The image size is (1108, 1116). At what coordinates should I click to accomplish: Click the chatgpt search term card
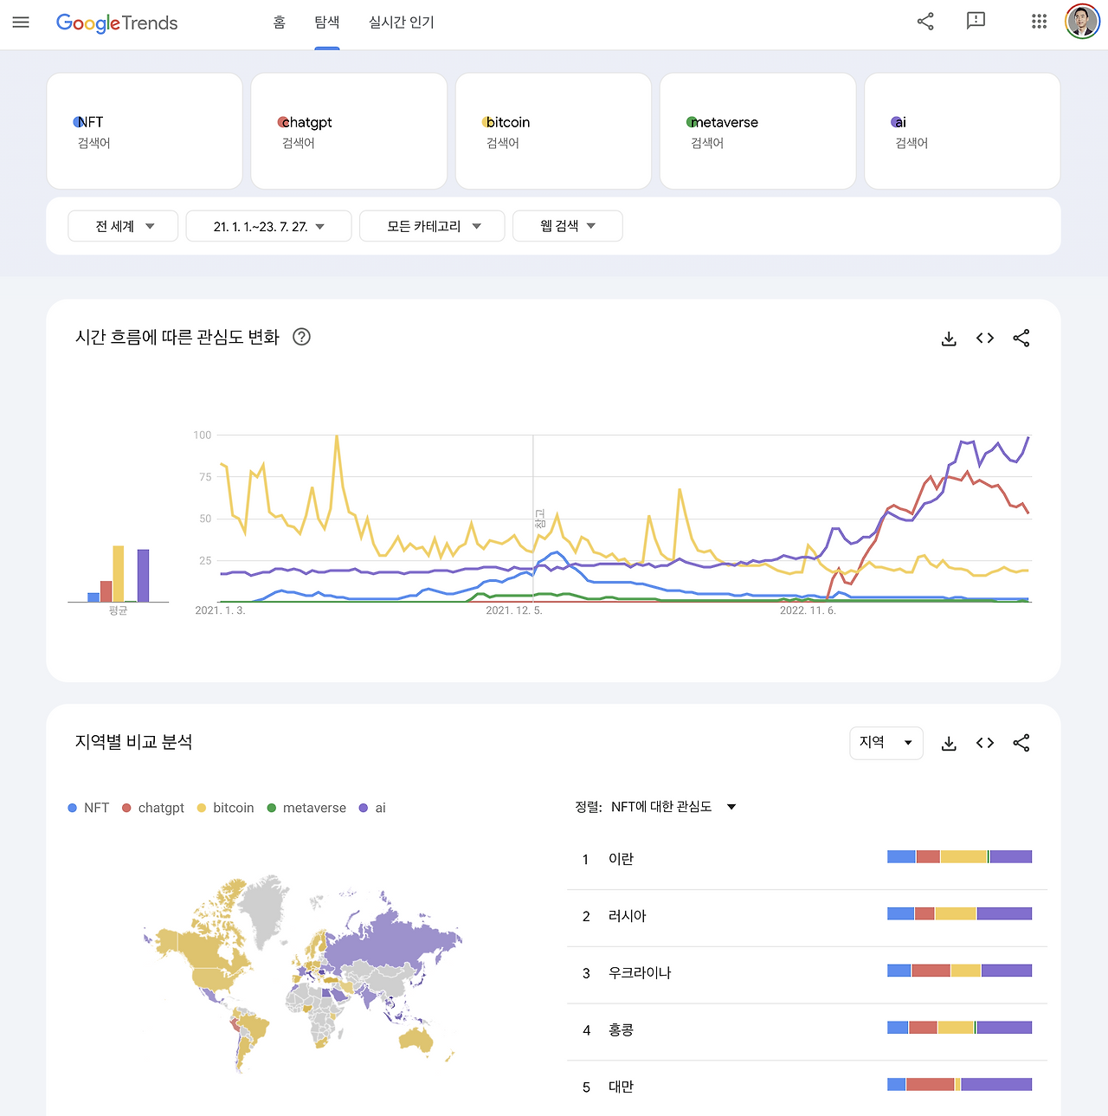coord(349,131)
